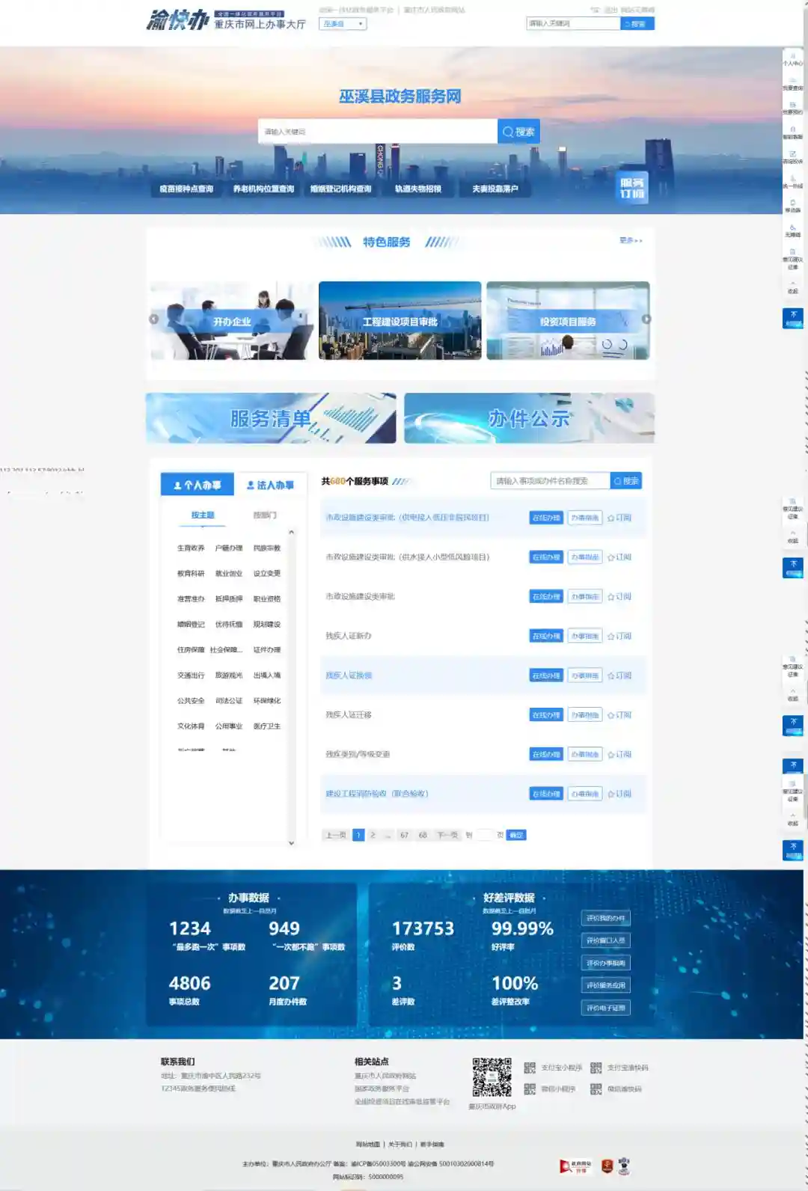Open 个人中心 in the right sidebar
The image size is (808, 1191).
tap(792, 59)
